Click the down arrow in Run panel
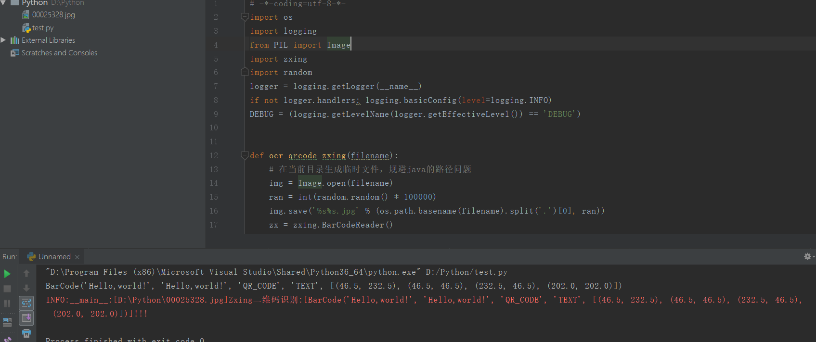Viewport: 816px width, 342px height. click(x=26, y=288)
